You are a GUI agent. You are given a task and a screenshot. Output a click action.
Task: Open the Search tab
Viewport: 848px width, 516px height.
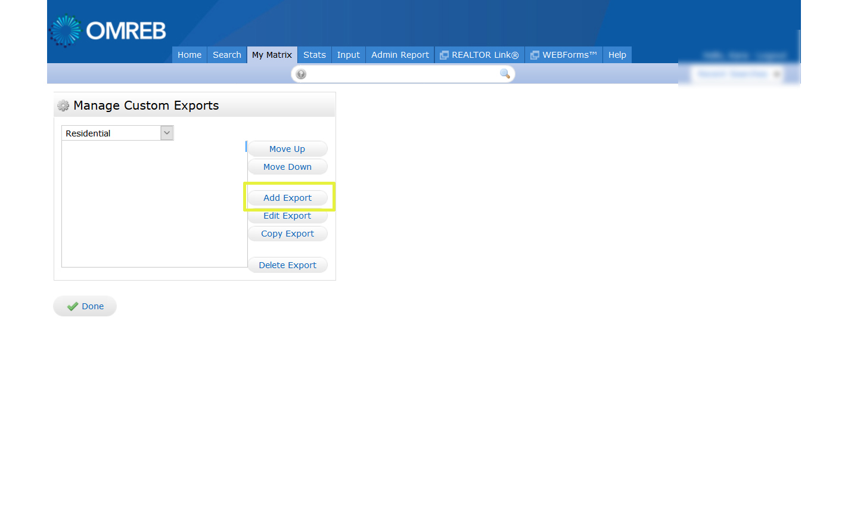[227, 55]
